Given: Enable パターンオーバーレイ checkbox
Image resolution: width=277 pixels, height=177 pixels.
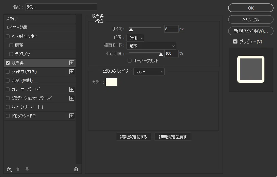Looking at the screenshot, I should point(7,107).
